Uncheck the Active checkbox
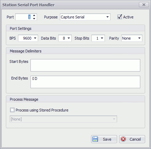 click(119, 17)
